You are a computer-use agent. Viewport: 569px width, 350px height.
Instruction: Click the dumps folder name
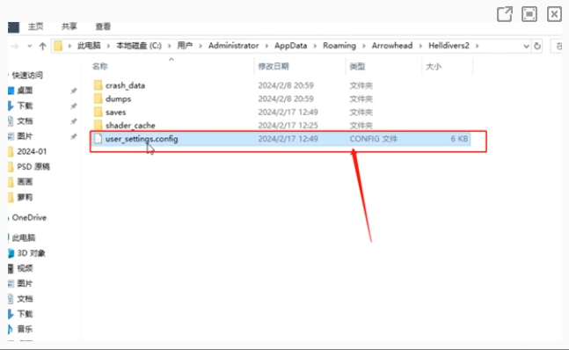click(x=119, y=98)
